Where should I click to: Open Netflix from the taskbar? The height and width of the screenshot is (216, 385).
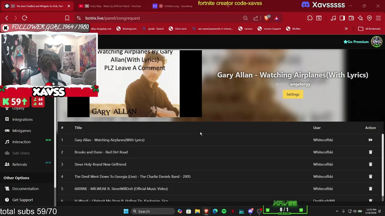pos(233,211)
